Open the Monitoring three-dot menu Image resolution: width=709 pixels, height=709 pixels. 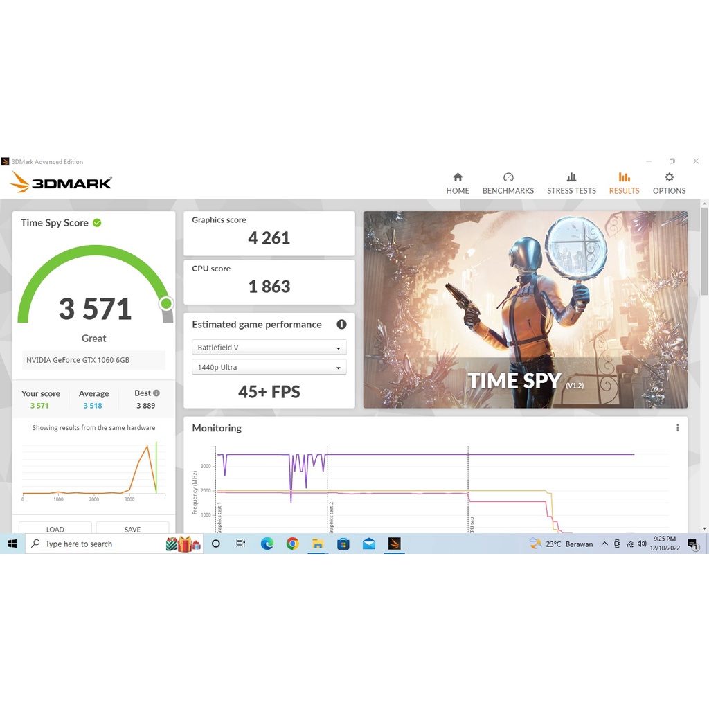677,428
